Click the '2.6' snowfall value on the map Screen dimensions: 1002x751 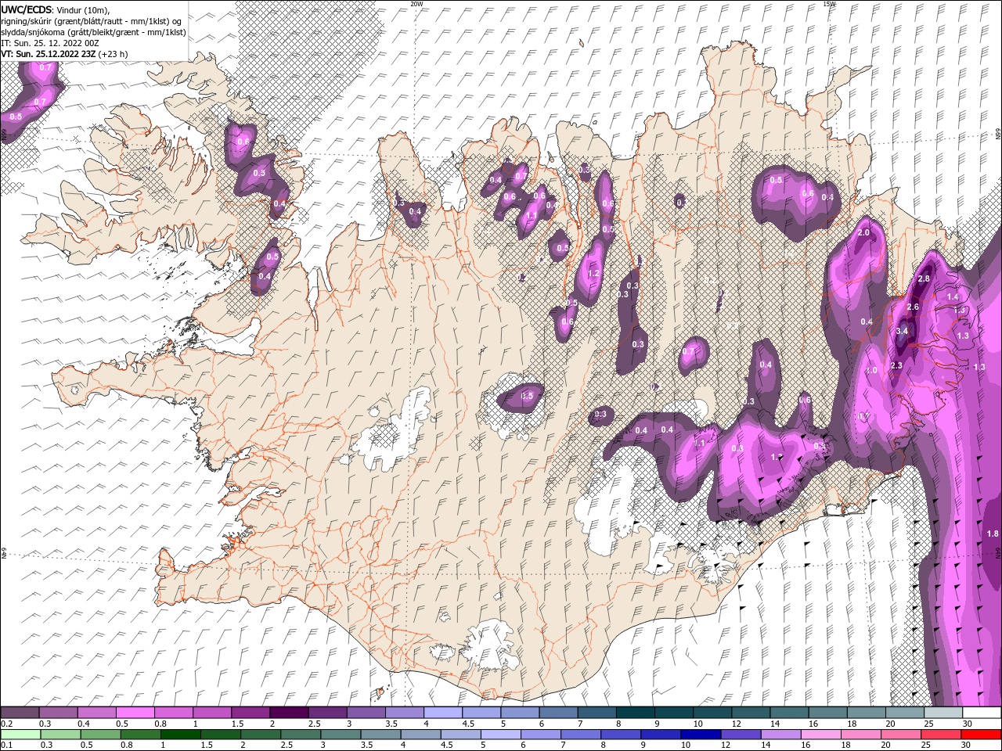tap(913, 307)
